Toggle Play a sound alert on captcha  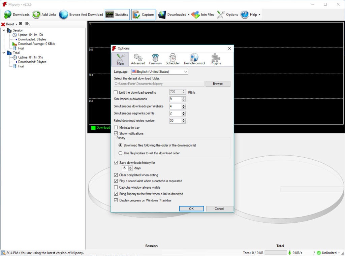coord(116,181)
